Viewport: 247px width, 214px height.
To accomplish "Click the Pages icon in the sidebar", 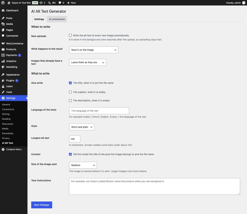I will click(3, 30).
